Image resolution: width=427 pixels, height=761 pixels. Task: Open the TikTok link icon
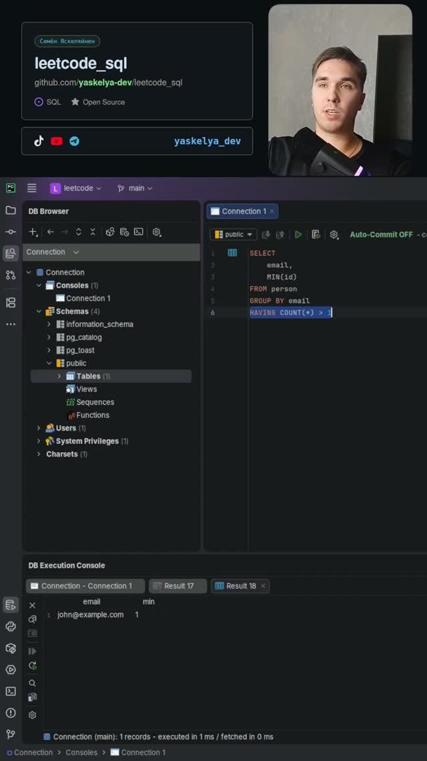click(x=39, y=141)
